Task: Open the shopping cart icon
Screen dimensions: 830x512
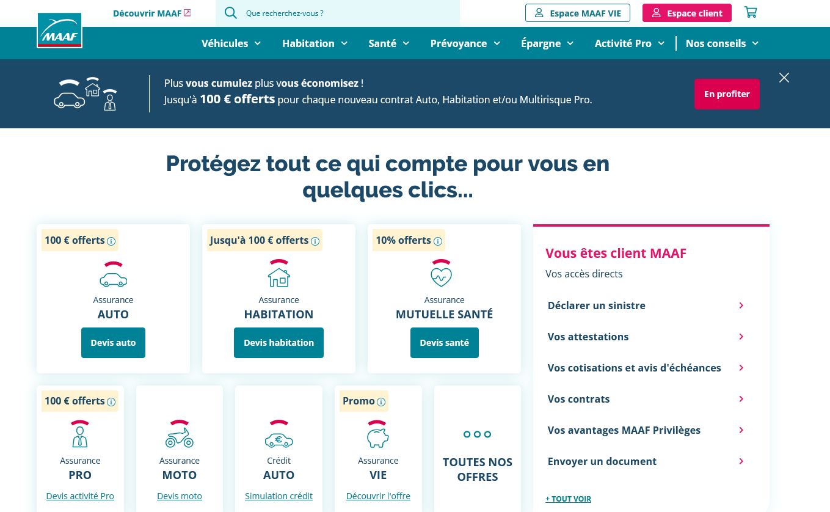Action: coord(751,12)
